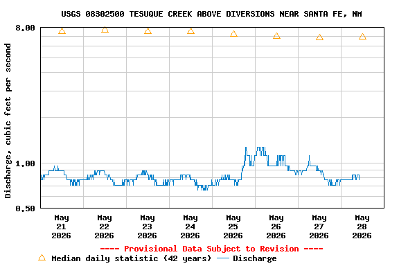
Task: Click the median triangle marker above May 28
Action: click(362, 37)
